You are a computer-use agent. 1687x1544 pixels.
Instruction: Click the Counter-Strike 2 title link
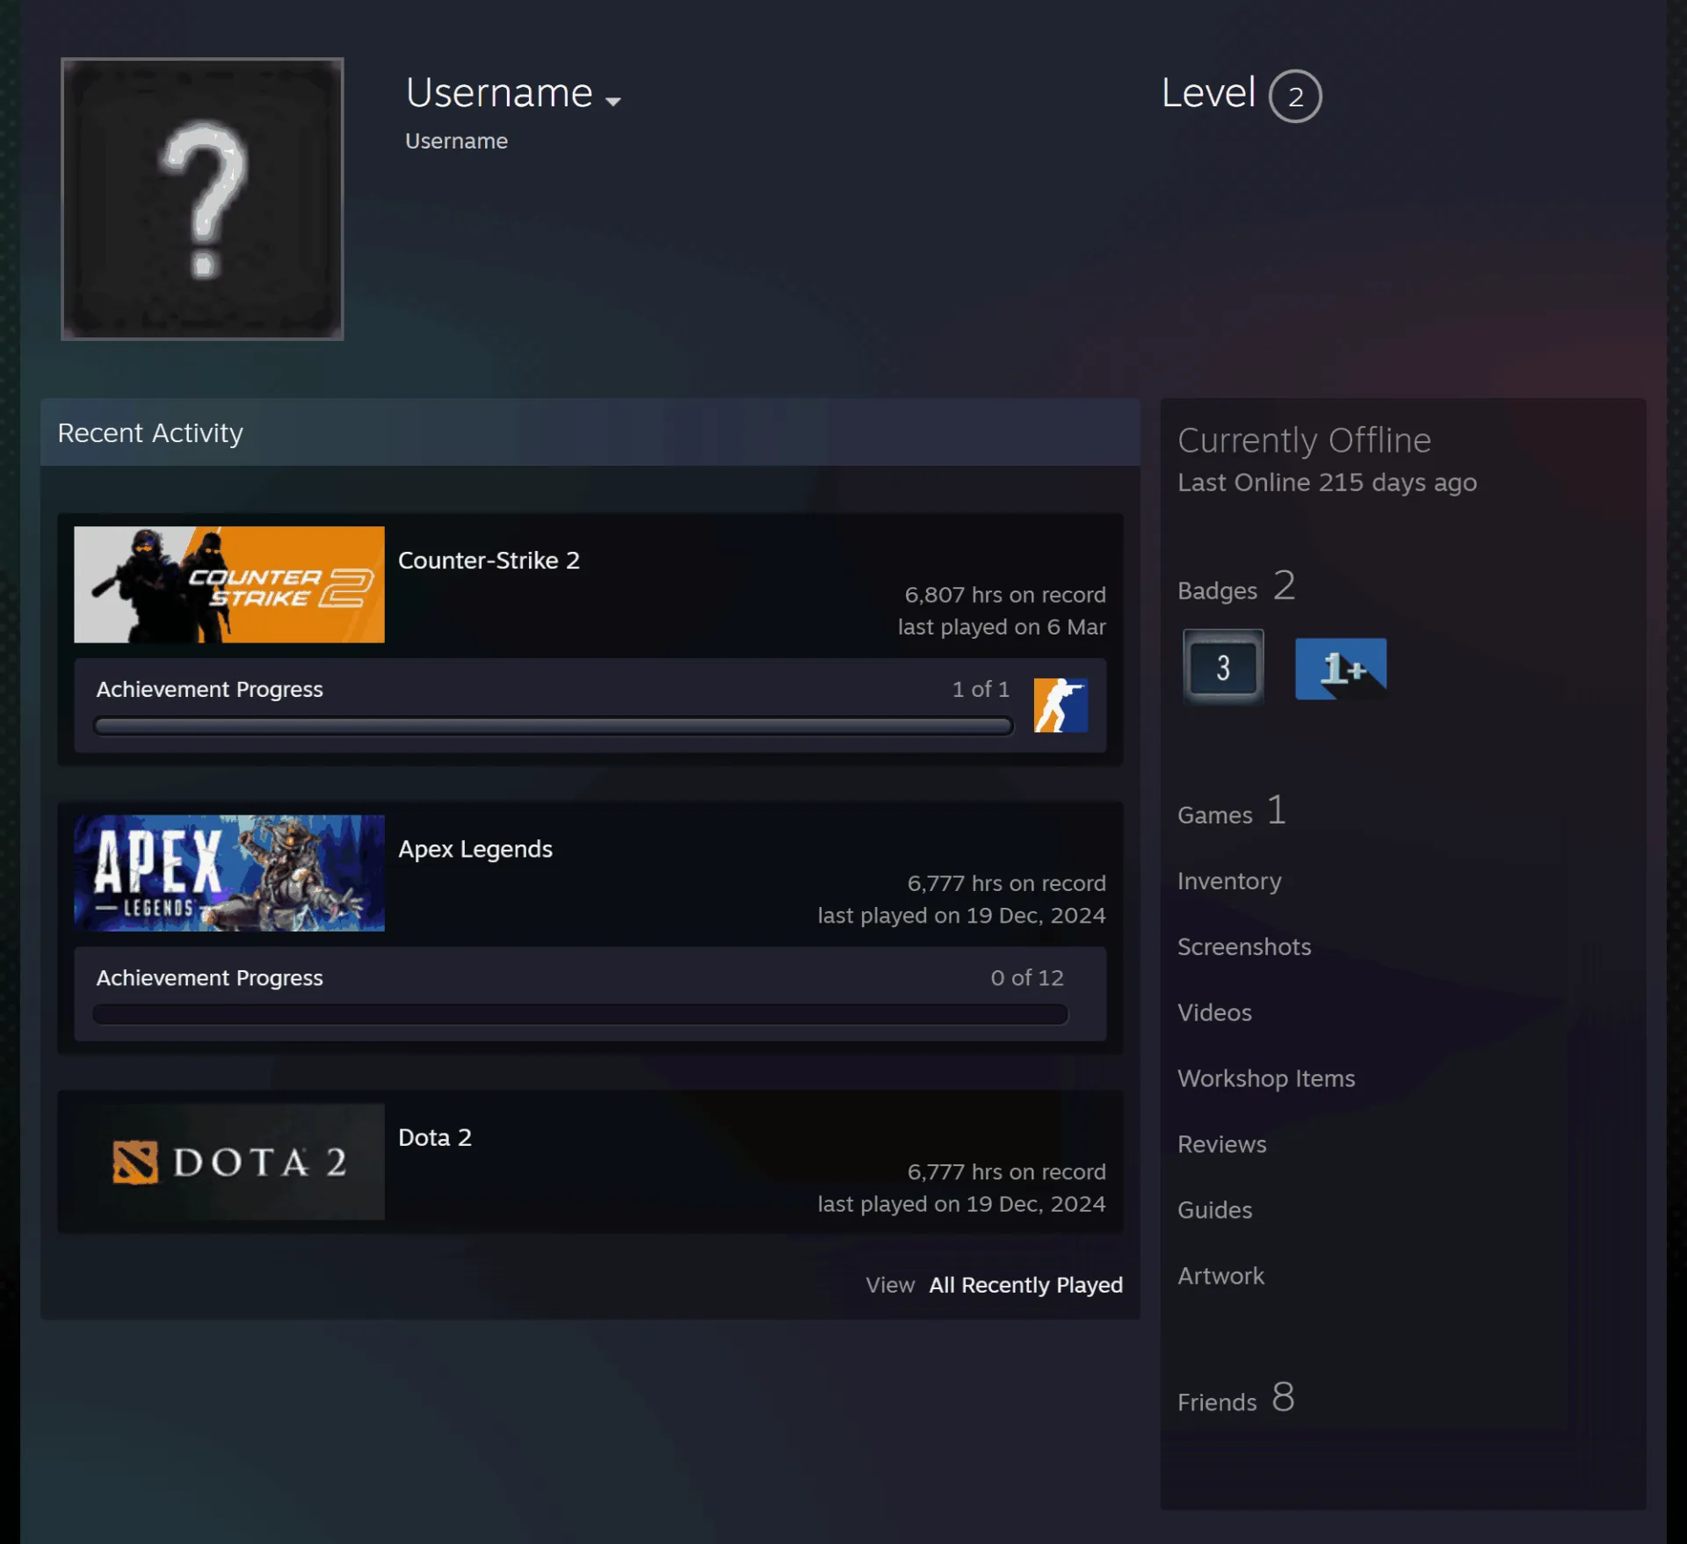(489, 561)
